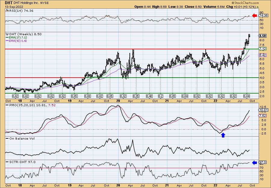This screenshot has height=188, width=271.
Task: Click the DHT ticker symbol in header
Action: pyautogui.click(x=8, y=3)
